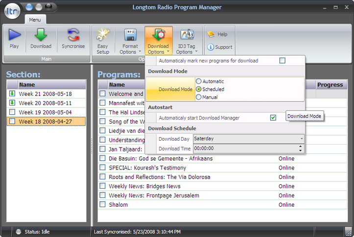Click the Progress column header
Image resolution: width=354 pixels, height=237 pixels.
click(331, 85)
